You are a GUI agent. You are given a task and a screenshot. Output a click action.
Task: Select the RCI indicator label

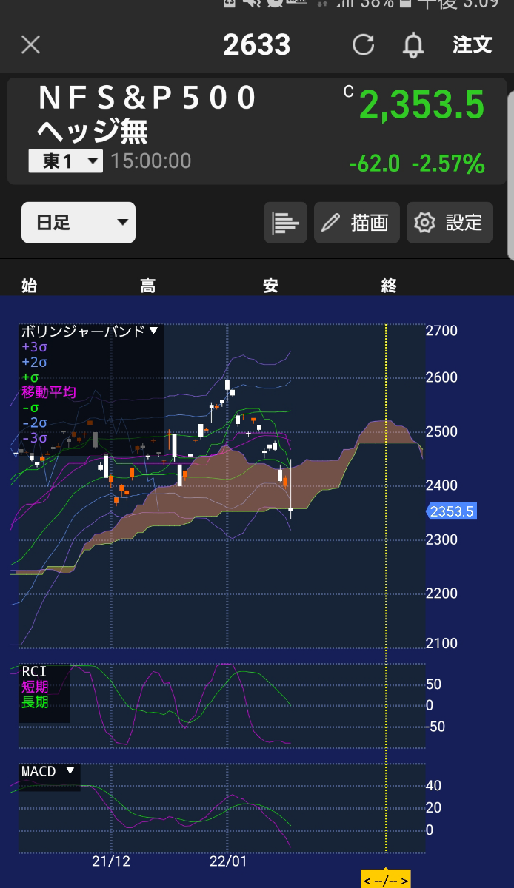(x=33, y=672)
